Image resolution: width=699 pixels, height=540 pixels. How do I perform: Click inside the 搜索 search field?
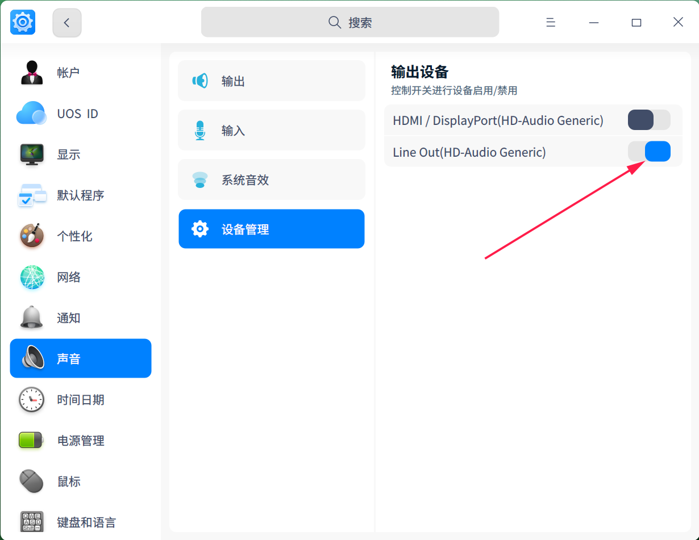[x=349, y=22]
